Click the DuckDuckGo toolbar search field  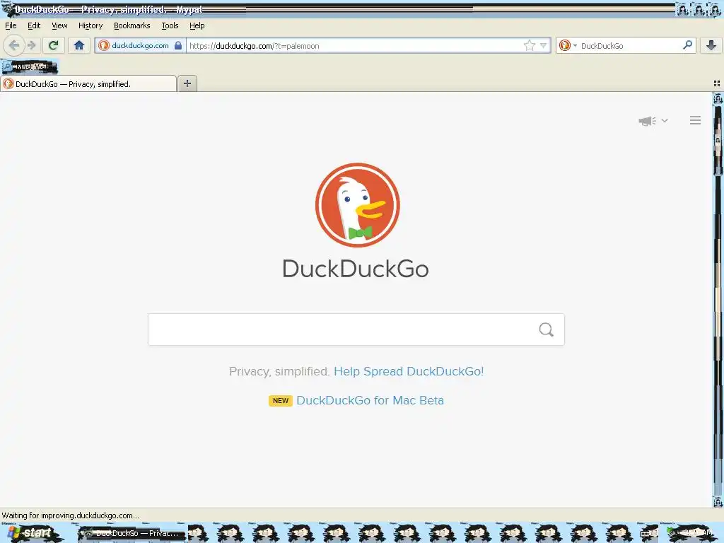pos(628,46)
